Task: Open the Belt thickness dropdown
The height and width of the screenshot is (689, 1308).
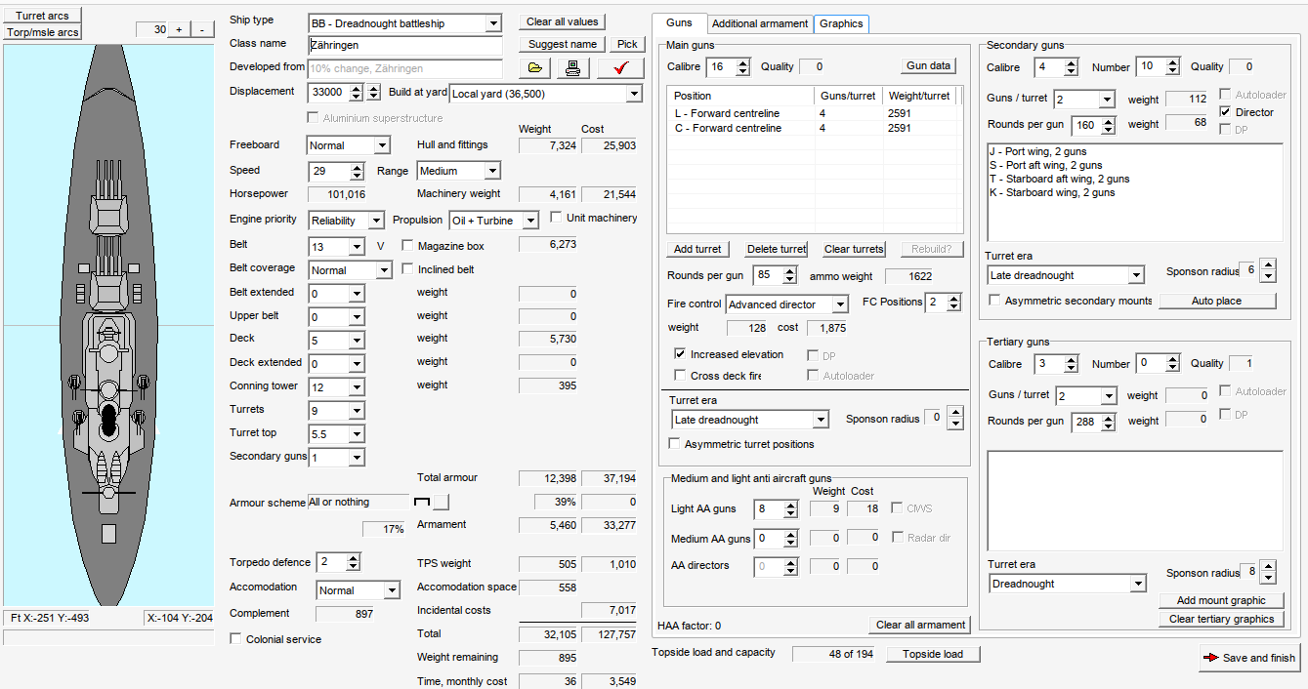Action: click(357, 247)
